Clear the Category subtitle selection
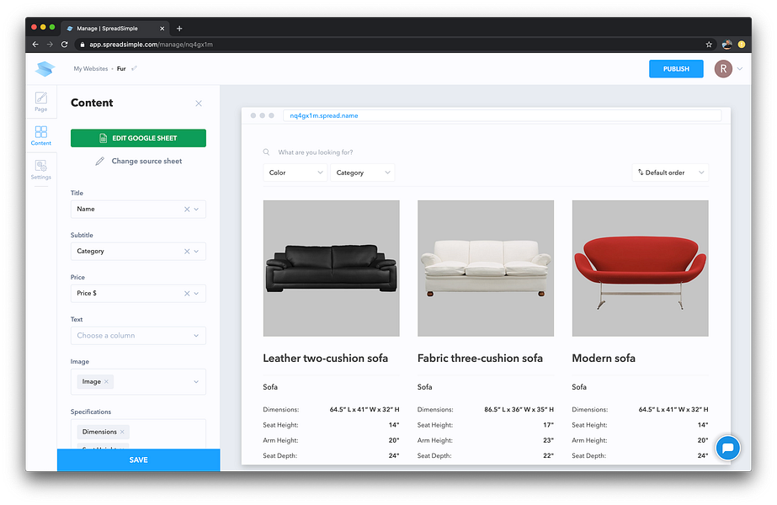 tap(187, 252)
